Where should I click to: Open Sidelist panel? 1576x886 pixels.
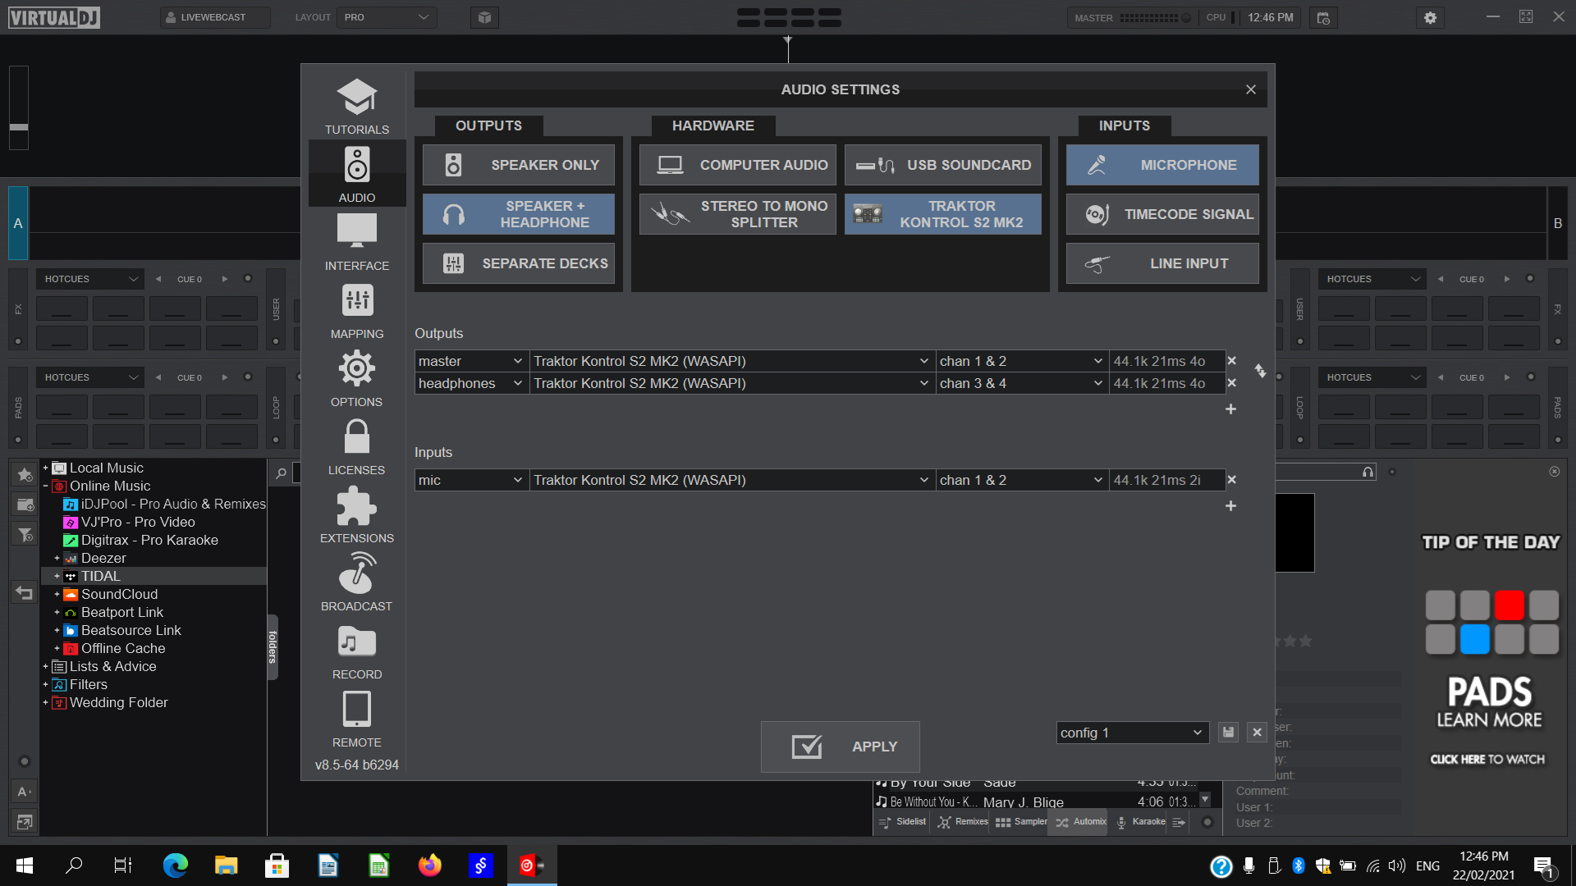pyautogui.click(x=902, y=822)
